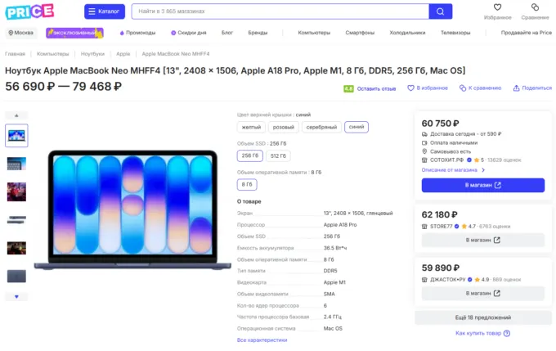Screen dimensions: 556x351
Task: Select fourth thumbnail showing side view
Action: pyautogui.click(x=16, y=220)
